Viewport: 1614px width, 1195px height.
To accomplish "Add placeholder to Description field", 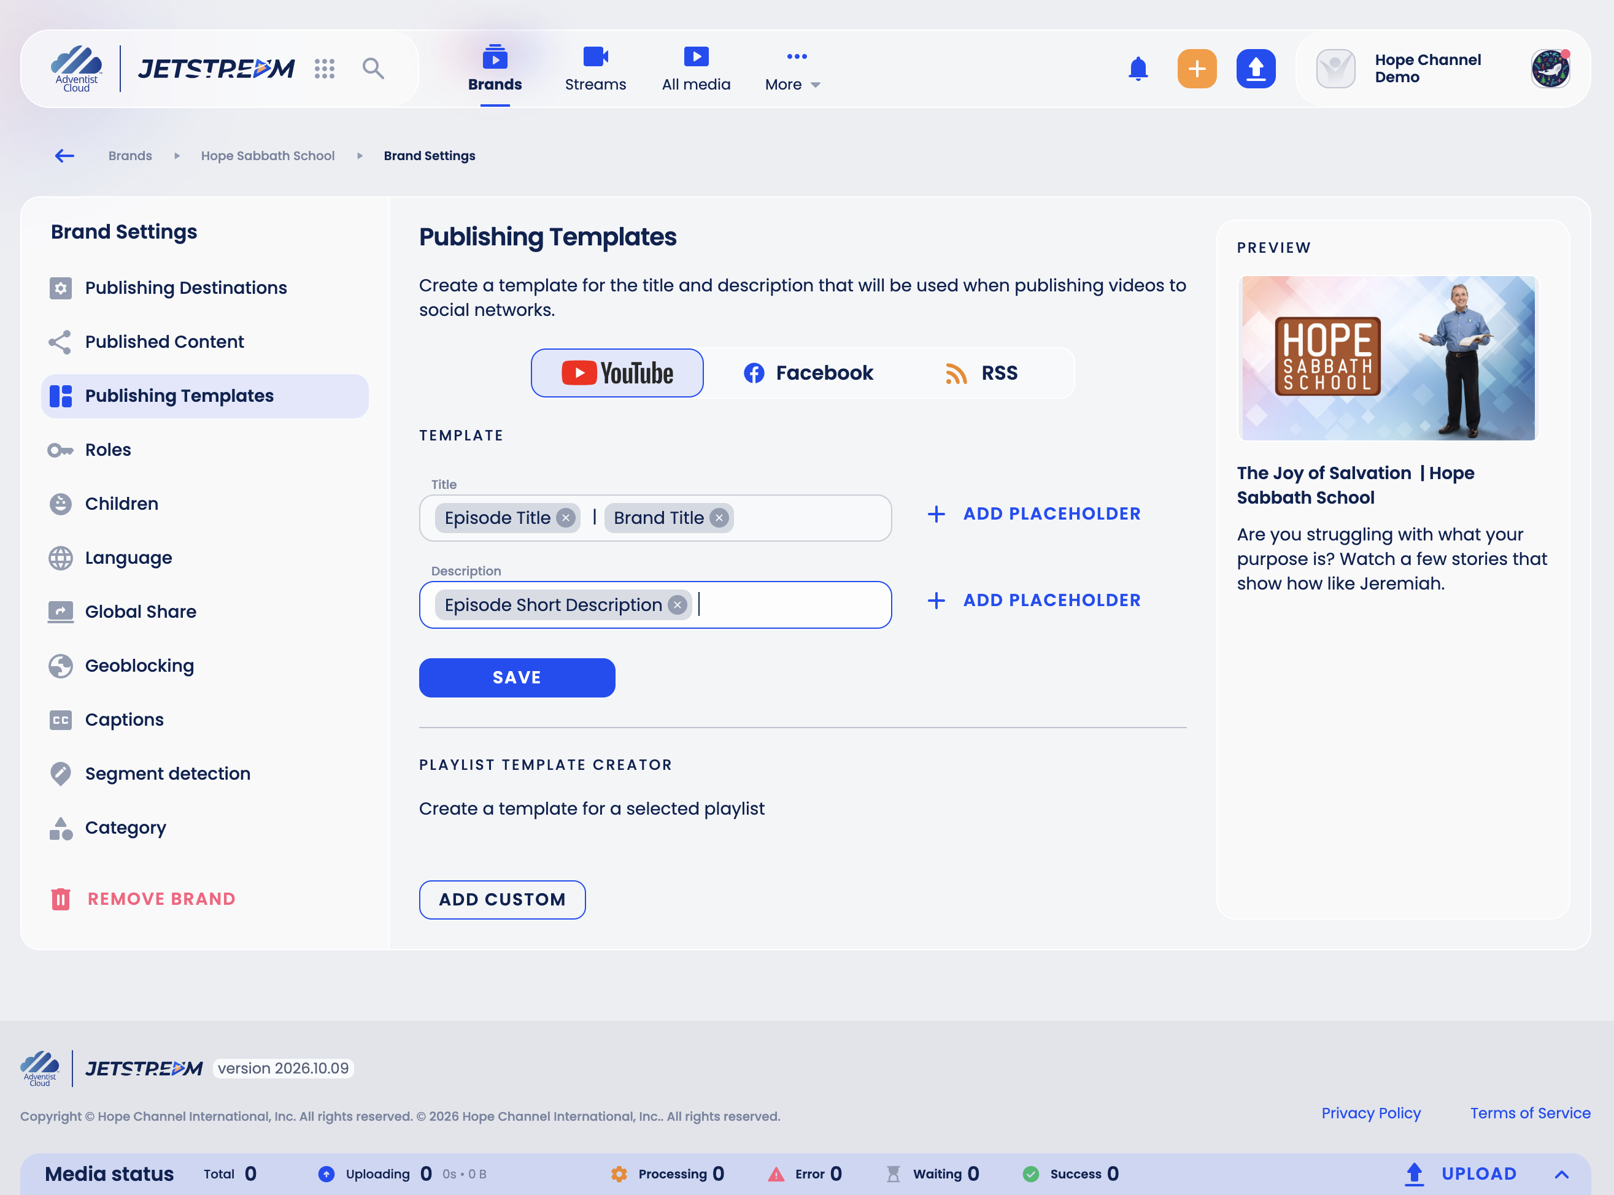I will tap(1034, 601).
